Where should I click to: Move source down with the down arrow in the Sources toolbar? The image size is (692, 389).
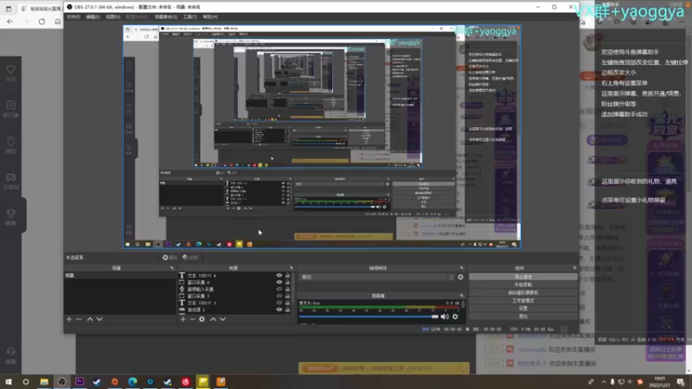(222, 319)
